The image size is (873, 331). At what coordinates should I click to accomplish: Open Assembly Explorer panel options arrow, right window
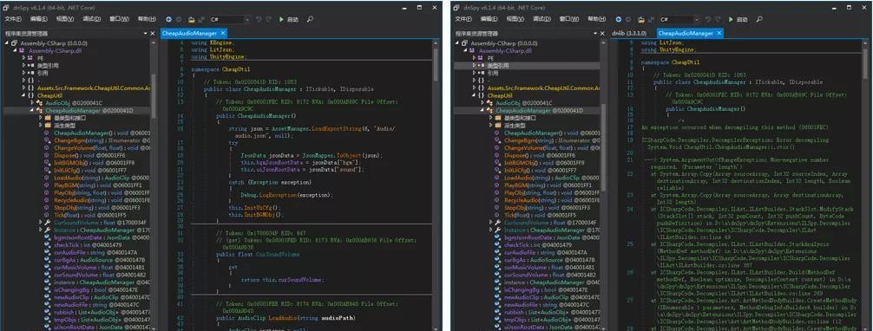tap(594, 34)
